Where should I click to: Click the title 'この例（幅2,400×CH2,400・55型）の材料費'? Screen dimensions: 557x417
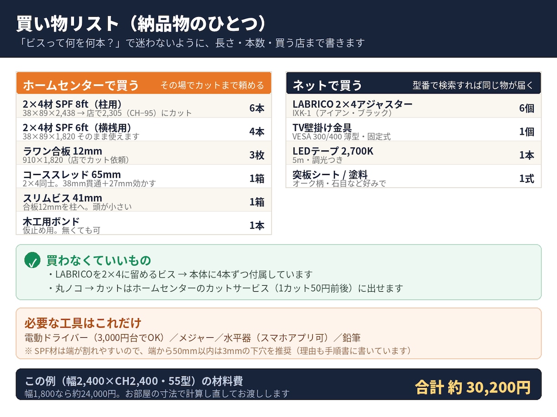tap(134, 381)
